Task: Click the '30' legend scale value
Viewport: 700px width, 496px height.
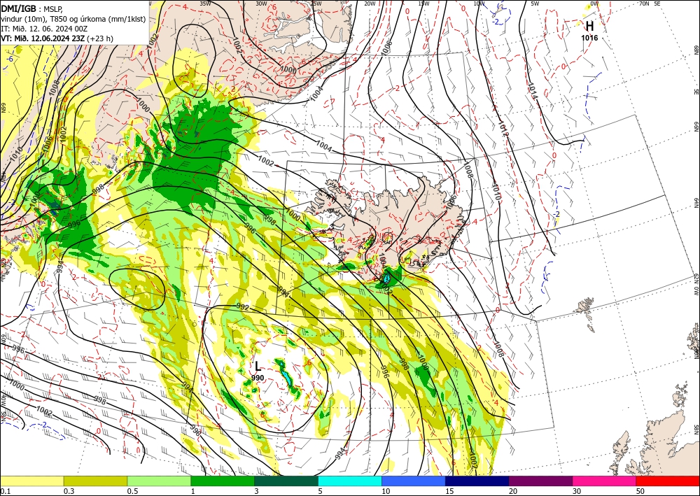Action: [577, 491]
